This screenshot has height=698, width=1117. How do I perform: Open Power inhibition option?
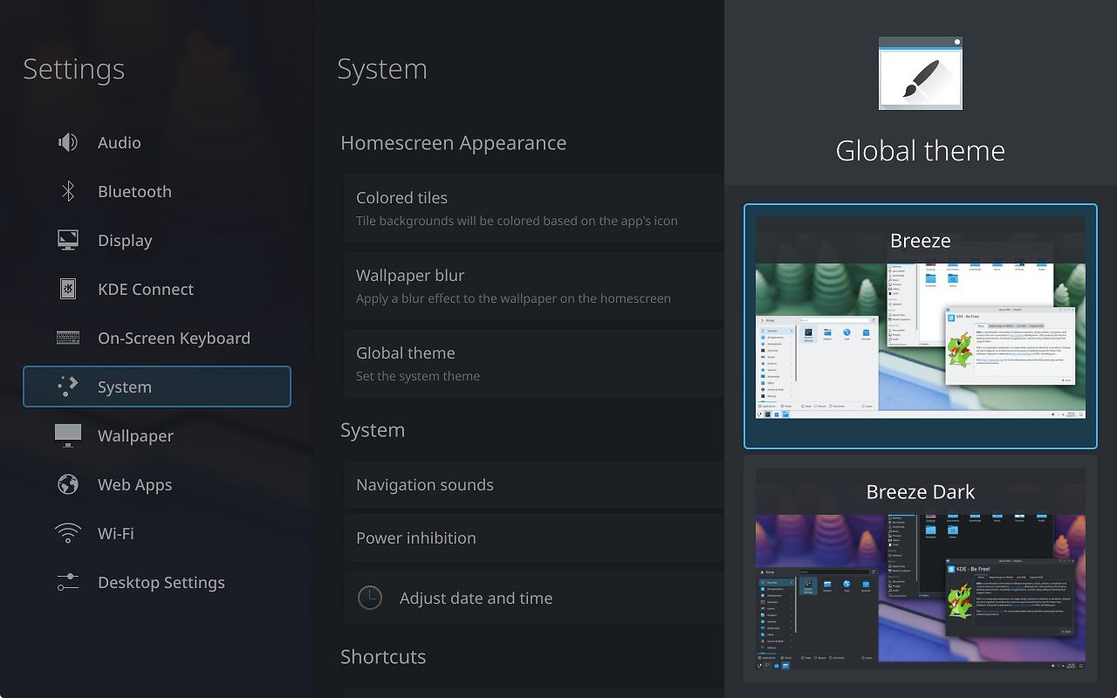(x=534, y=537)
